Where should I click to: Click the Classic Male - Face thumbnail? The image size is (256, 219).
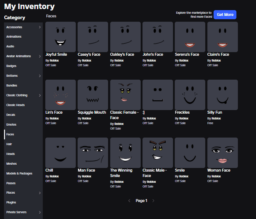point(158,152)
